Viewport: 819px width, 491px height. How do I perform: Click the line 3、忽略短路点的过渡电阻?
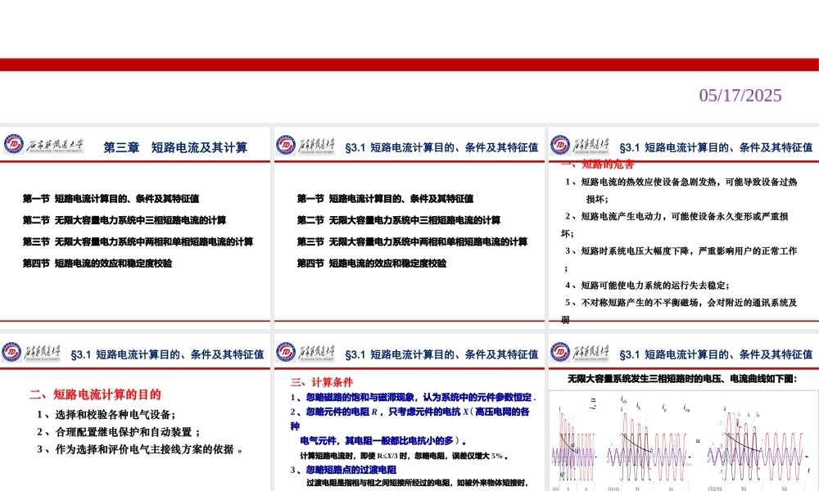[343, 470]
